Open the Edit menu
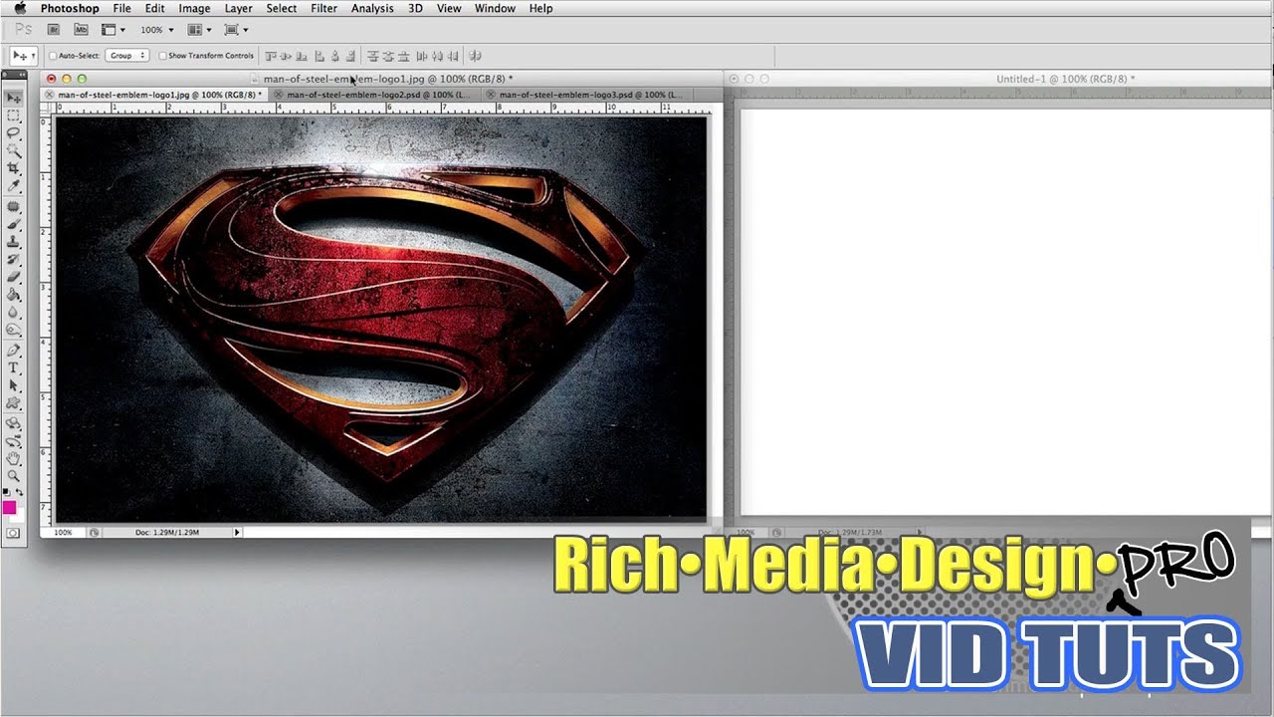 click(x=154, y=8)
